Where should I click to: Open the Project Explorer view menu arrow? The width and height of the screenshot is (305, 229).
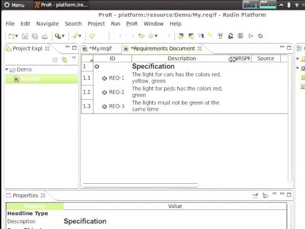coord(74,59)
